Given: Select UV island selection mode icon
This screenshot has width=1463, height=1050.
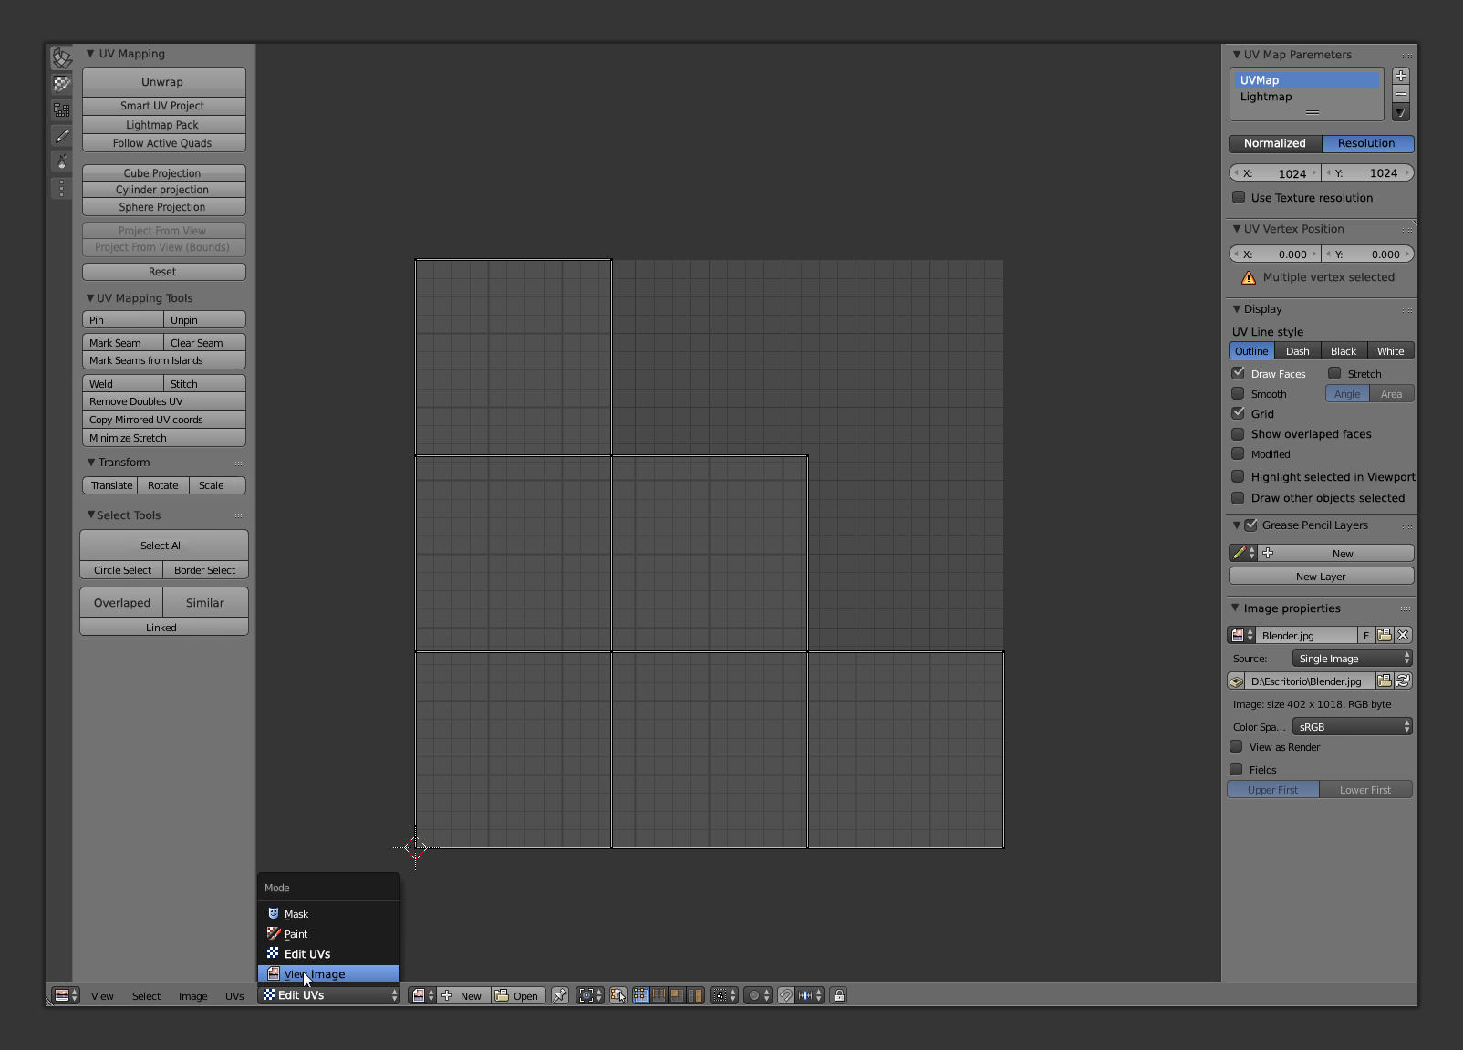Looking at the screenshot, I should coord(695,995).
